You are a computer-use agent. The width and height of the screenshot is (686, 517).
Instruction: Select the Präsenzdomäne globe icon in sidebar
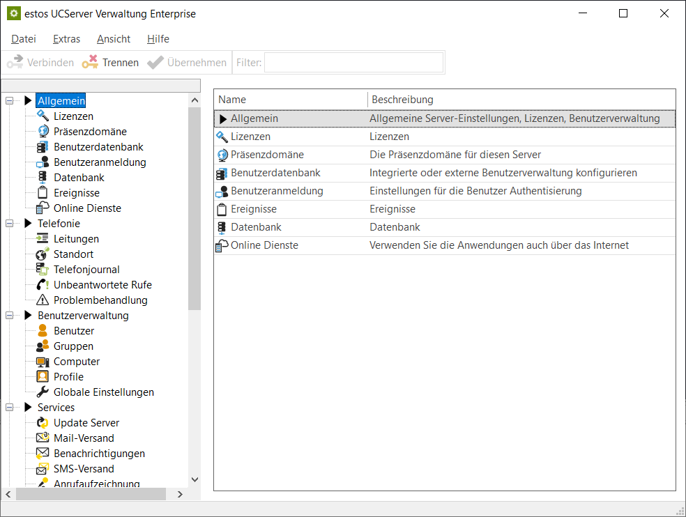tap(43, 132)
